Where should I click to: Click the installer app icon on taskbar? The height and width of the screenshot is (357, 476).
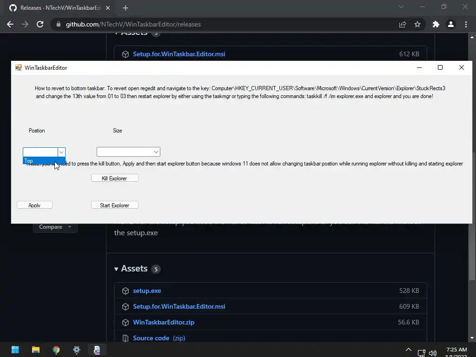pos(97,350)
